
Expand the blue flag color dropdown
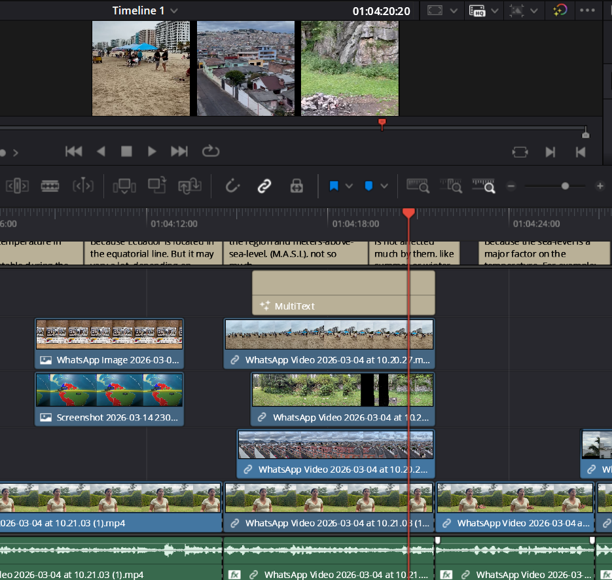(349, 186)
